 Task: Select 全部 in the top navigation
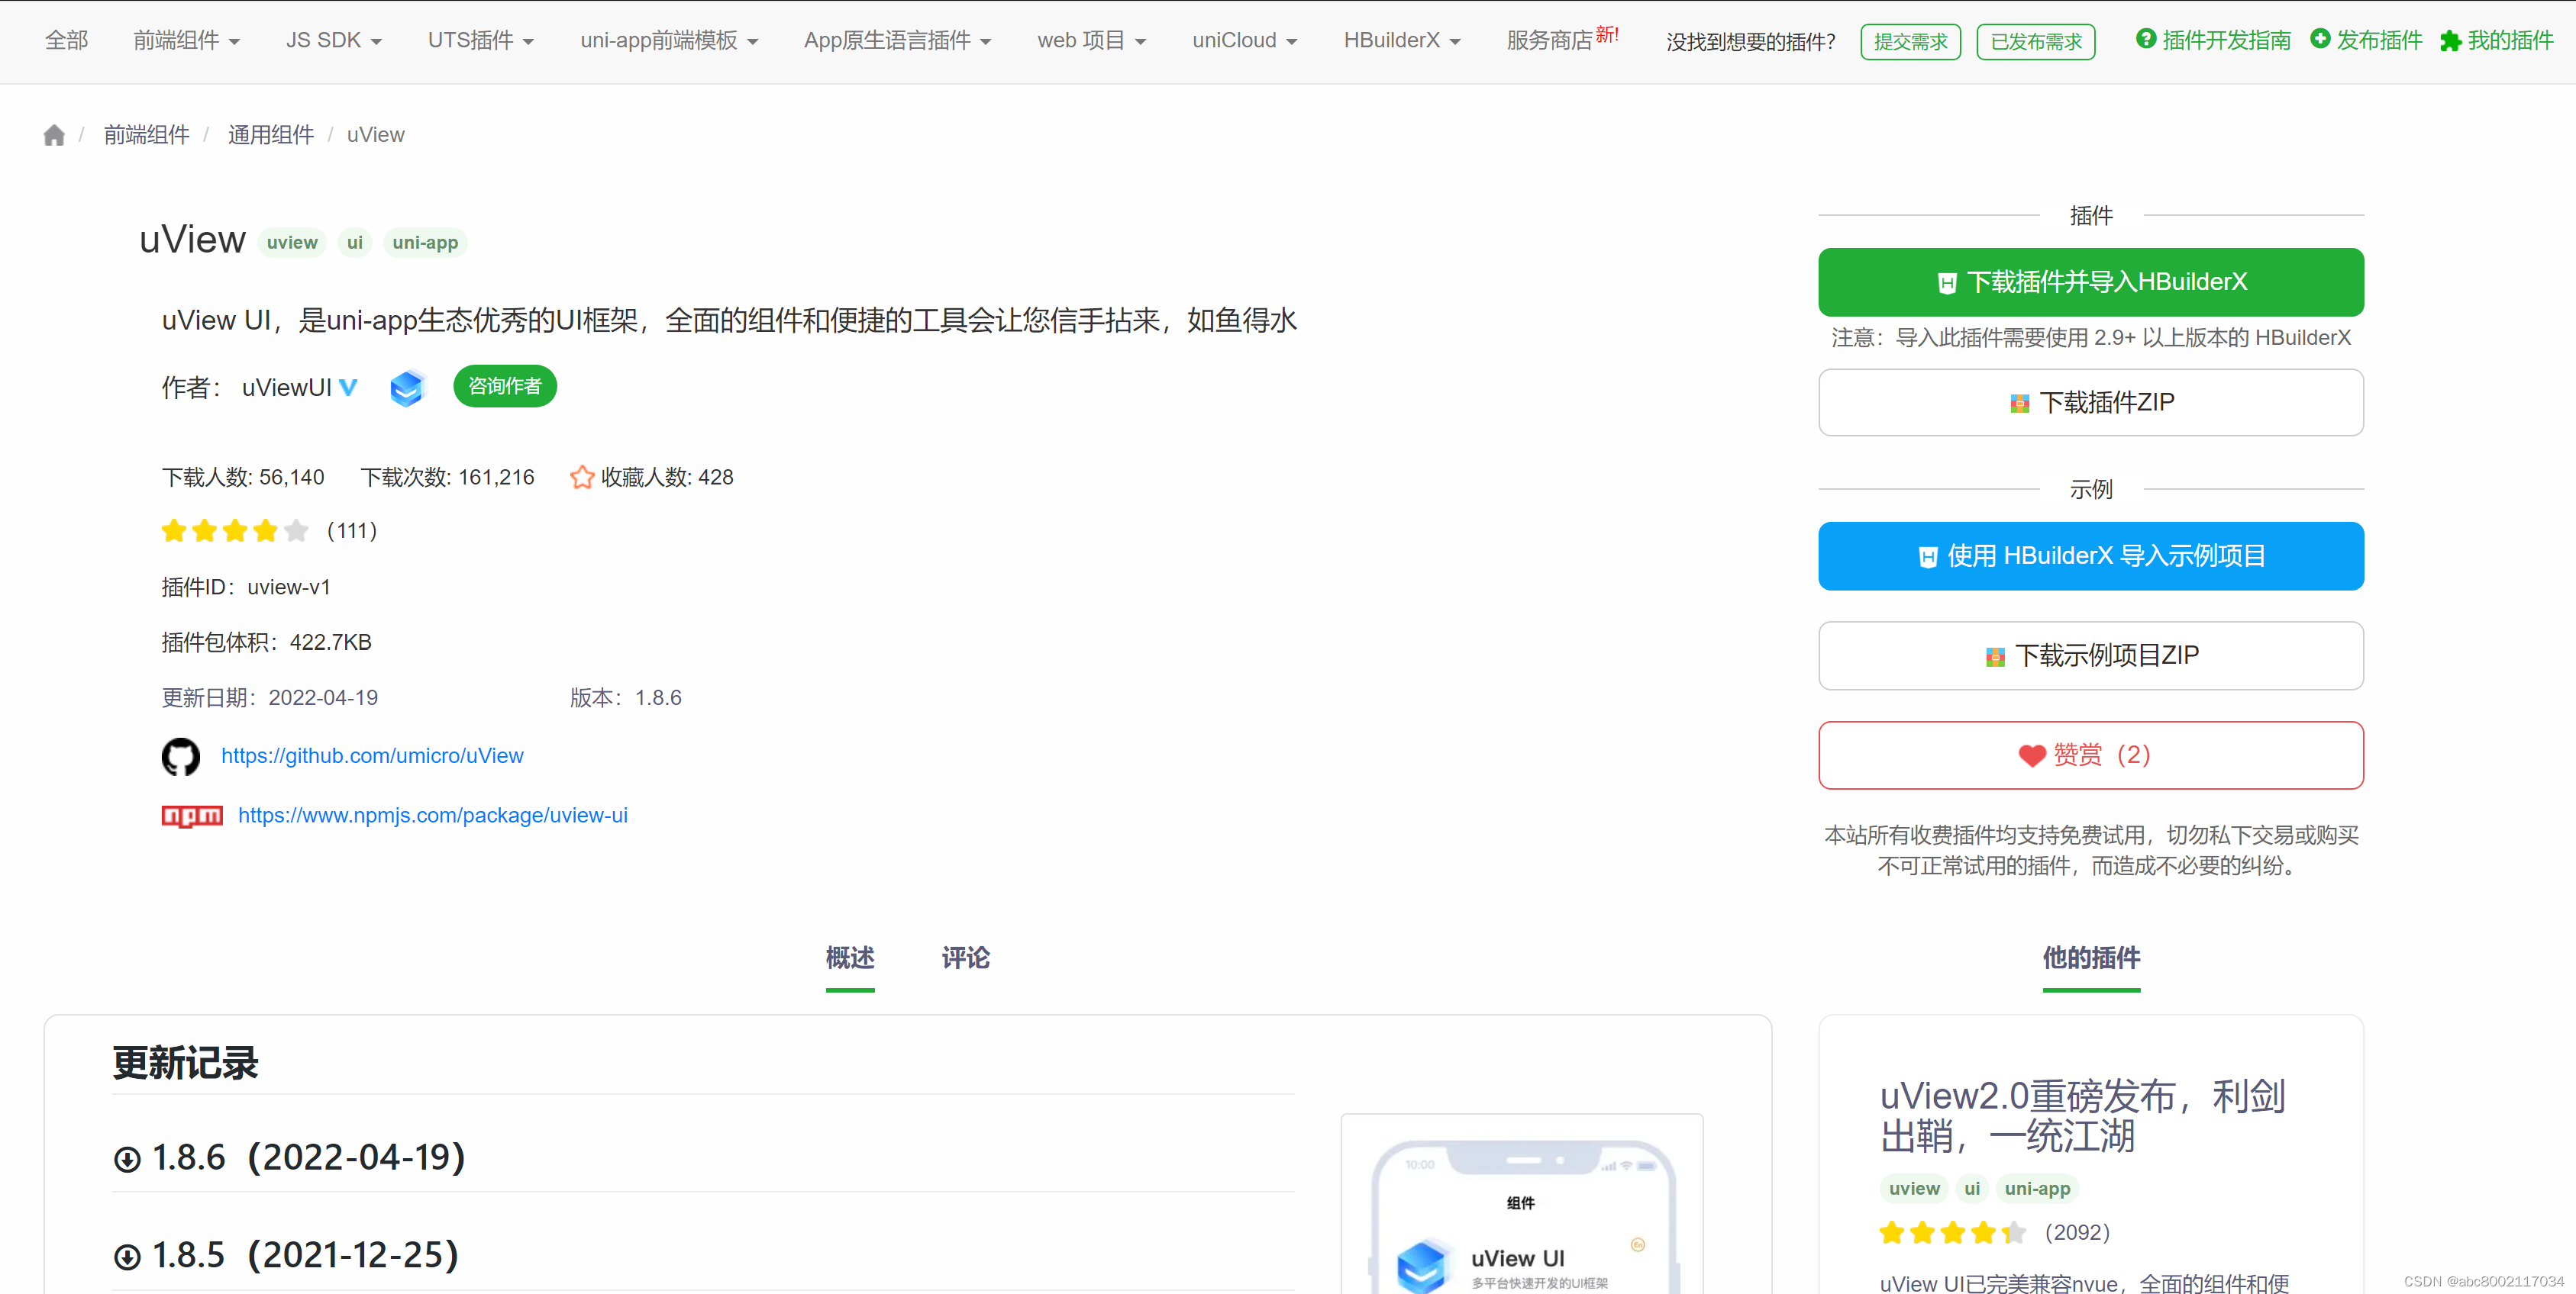(x=66, y=40)
